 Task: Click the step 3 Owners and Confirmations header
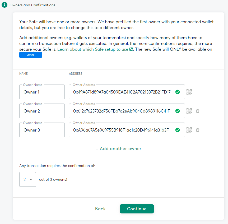[32, 5]
